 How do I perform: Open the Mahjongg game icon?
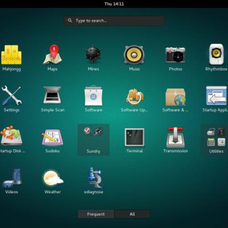11,55
